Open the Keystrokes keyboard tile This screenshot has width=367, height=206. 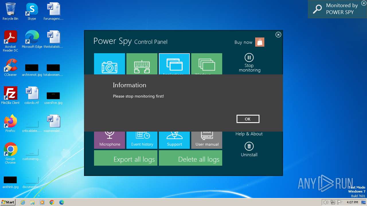tap(142, 64)
